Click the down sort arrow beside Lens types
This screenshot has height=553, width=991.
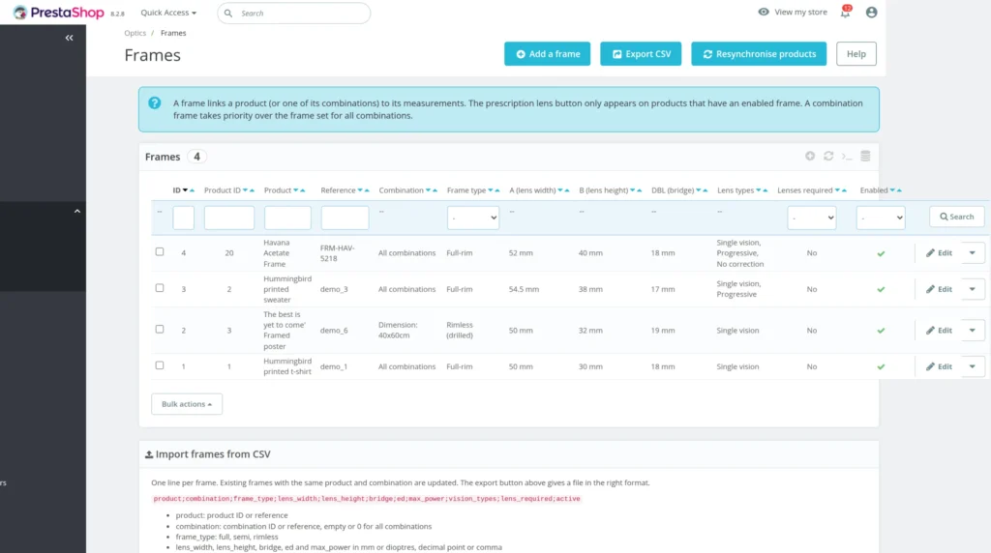tap(759, 190)
